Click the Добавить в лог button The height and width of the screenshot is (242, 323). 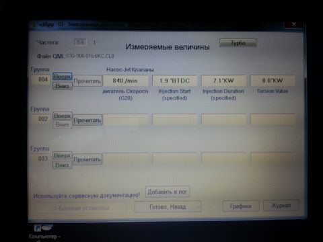pyautogui.click(x=168, y=192)
